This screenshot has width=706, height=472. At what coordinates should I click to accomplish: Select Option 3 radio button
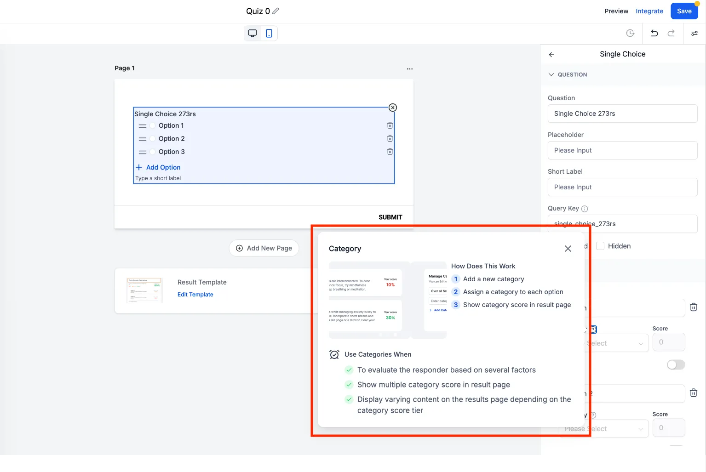pos(153,152)
